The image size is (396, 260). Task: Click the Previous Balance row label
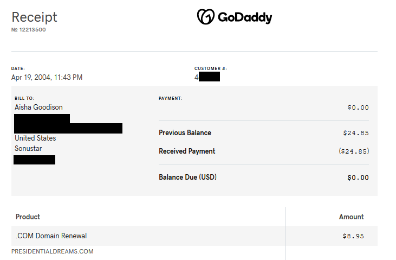[185, 132]
